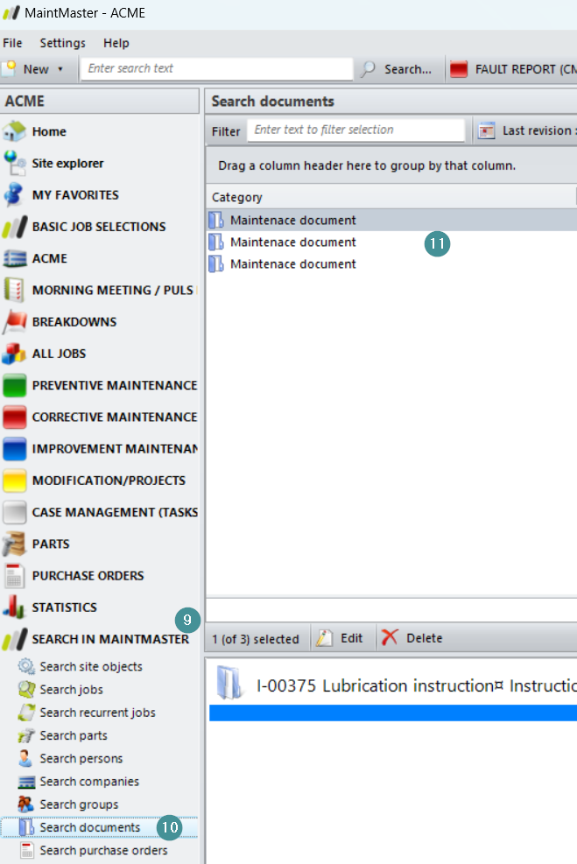Open the Site explorer icon
Viewport: 577px width, 864px height.
pyautogui.click(x=14, y=163)
